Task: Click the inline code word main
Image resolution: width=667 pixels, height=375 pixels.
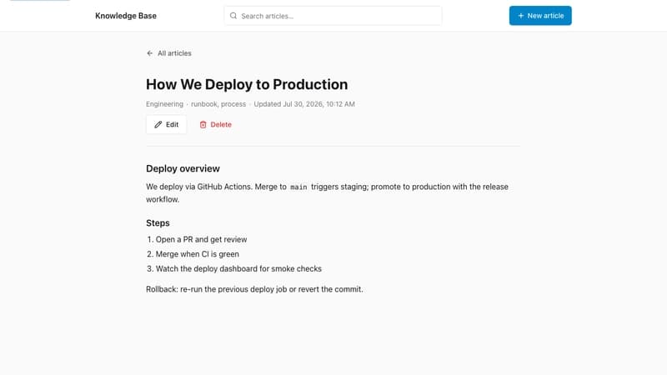Action: [x=298, y=187]
